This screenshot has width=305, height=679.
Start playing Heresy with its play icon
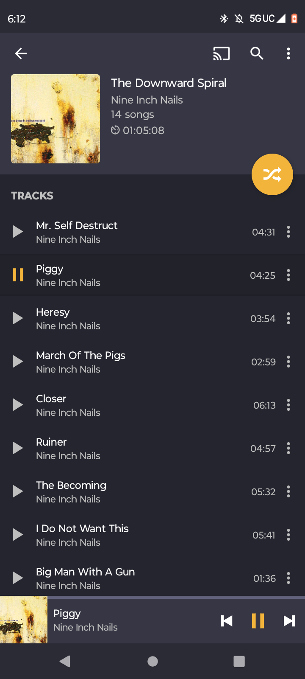coord(18,318)
